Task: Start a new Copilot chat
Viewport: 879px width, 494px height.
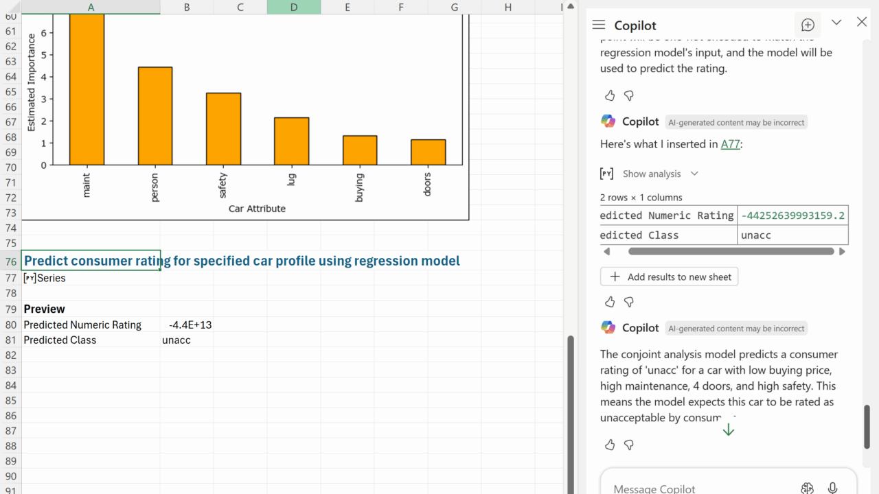Action: pyautogui.click(x=808, y=25)
